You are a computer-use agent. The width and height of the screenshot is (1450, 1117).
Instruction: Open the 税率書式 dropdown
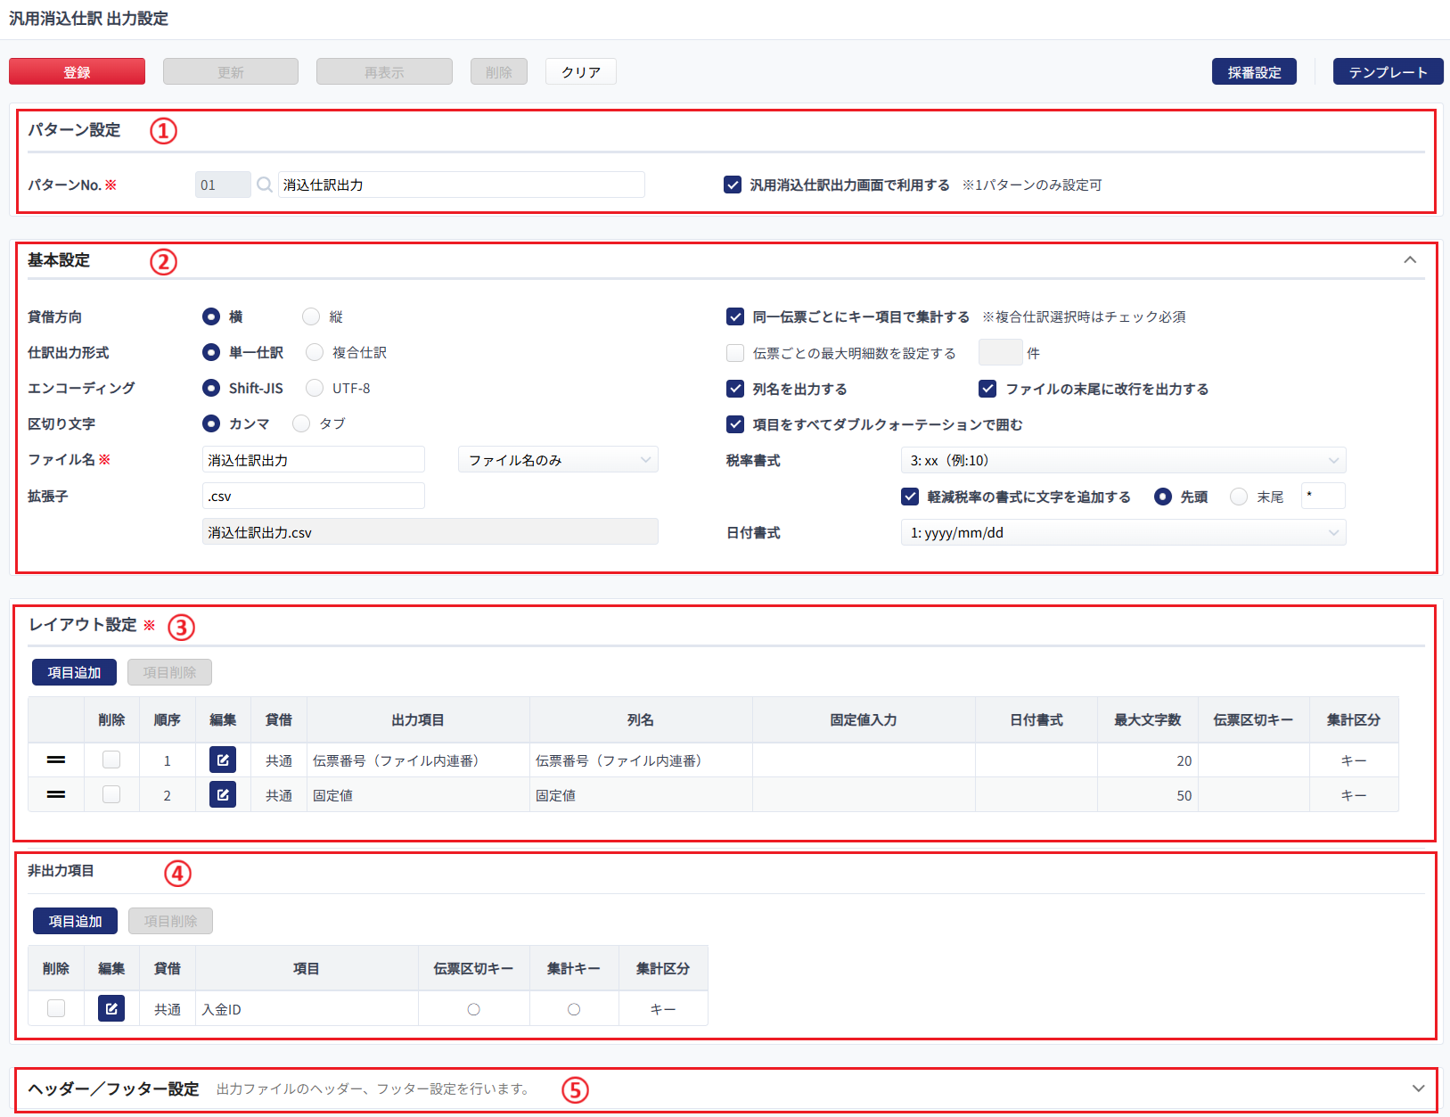(x=1123, y=461)
